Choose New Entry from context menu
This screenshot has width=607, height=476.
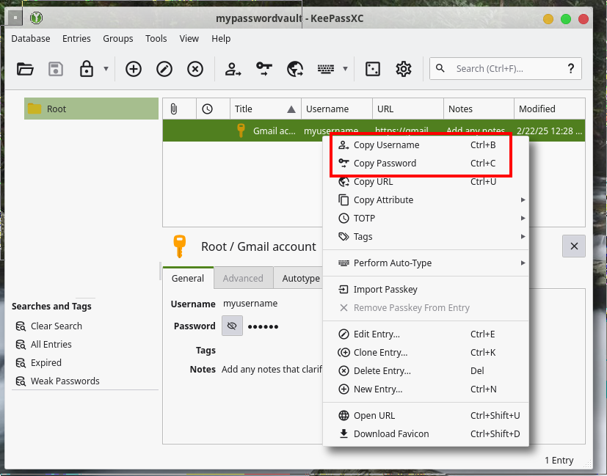(426, 389)
